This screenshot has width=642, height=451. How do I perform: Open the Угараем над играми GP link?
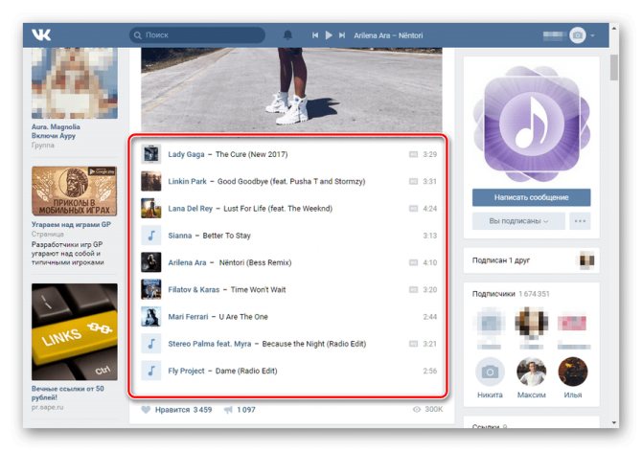pyautogui.click(x=71, y=224)
